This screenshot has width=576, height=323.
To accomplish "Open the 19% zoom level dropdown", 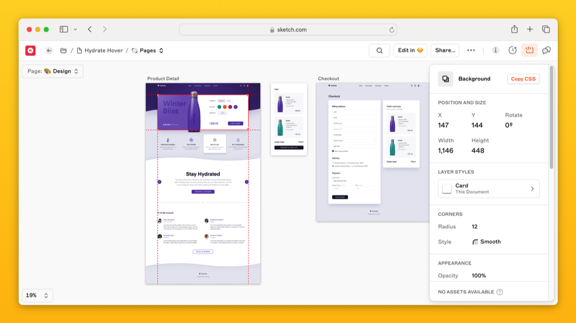I will coord(37,296).
